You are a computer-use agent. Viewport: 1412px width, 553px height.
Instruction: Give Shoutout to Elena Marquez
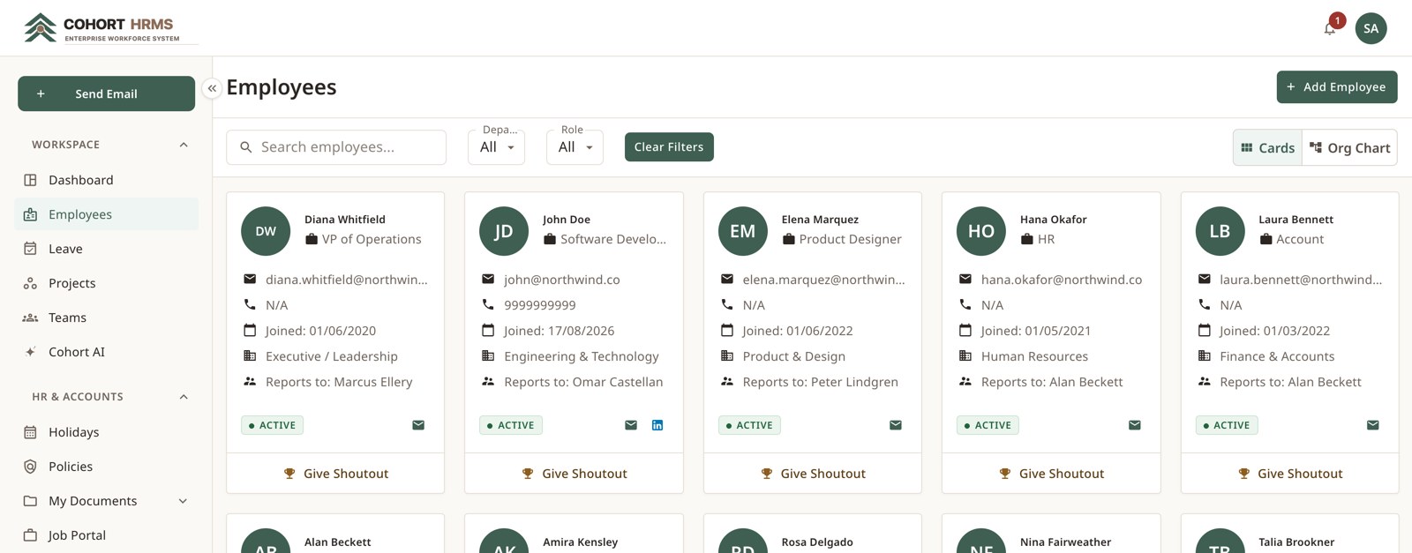tap(813, 474)
